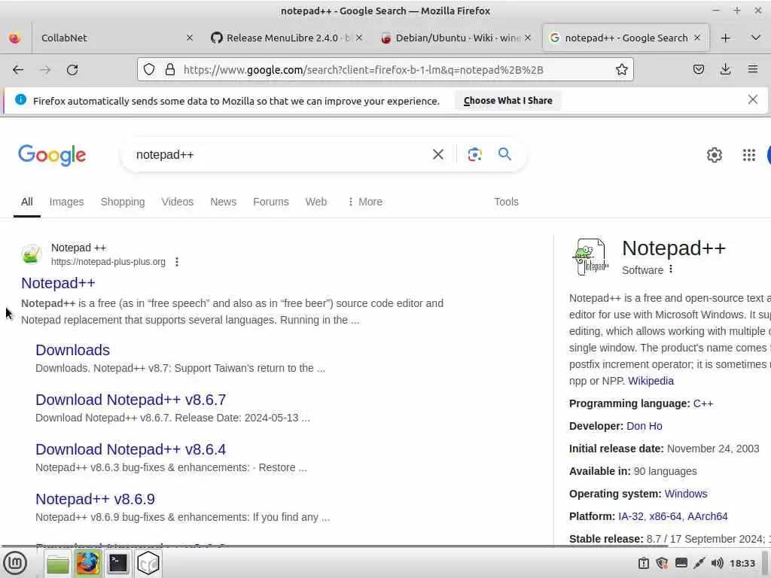Click the Firefox View icon in the tab strip
The image size is (771, 578).
[15, 38]
